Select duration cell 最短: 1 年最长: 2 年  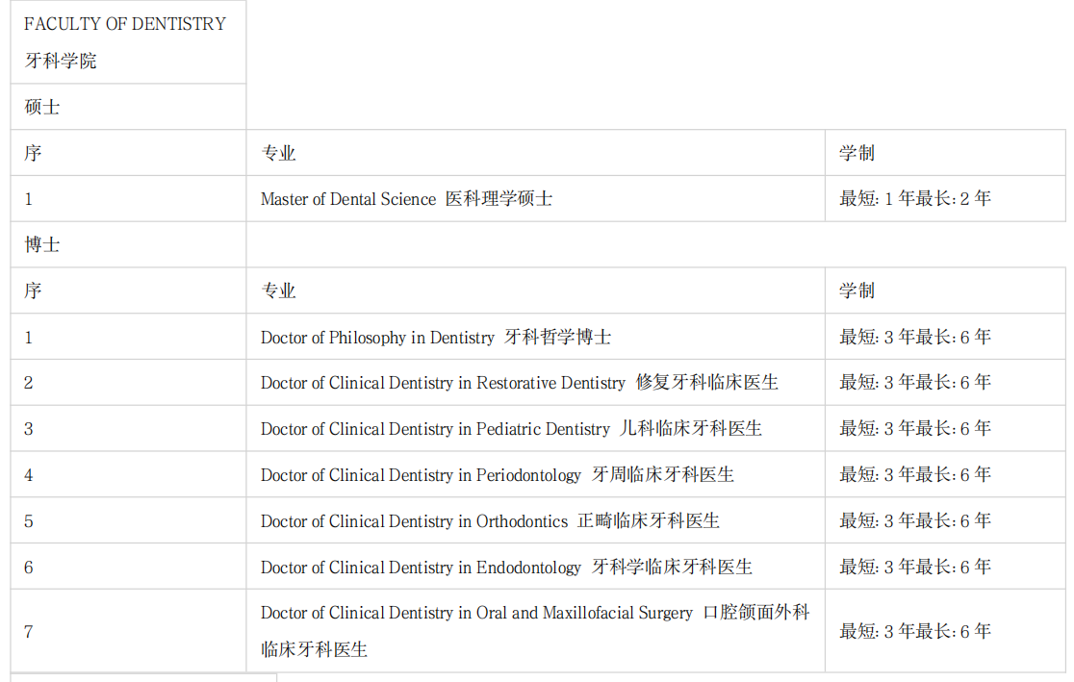coord(914,199)
